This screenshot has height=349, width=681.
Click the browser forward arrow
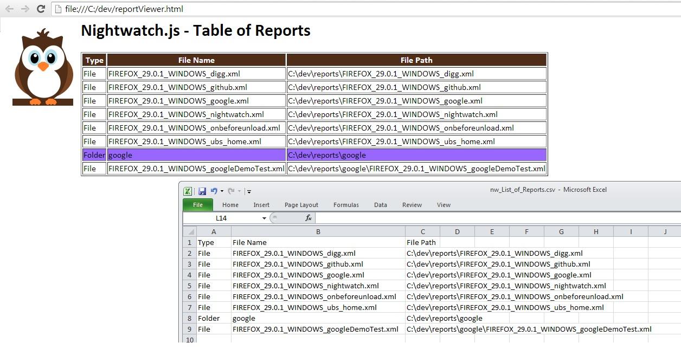pyautogui.click(x=25, y=9)
